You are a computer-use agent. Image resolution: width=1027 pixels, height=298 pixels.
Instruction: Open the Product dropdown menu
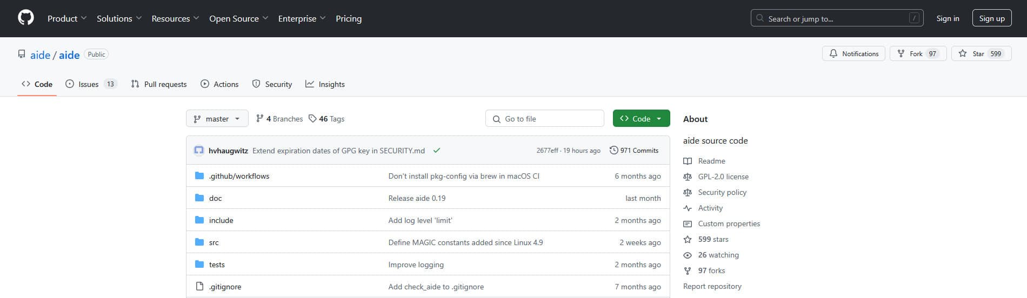(67, 18)
